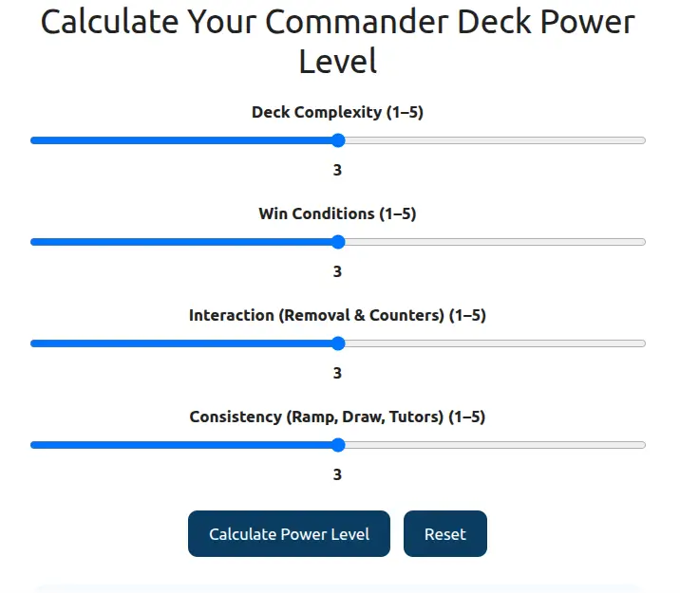Click the Win Conditions slider handle
Image resolution: width=680 pixels, height=593 pixels.
point(338,242)
